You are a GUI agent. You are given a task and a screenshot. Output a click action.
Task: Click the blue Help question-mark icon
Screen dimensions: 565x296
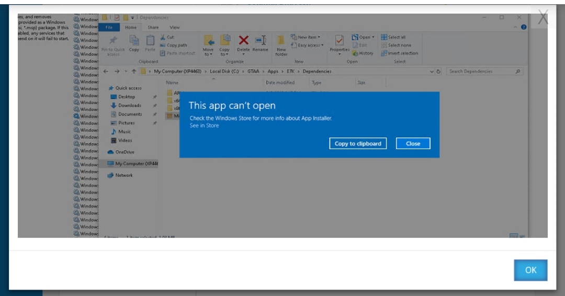[524, 27]
